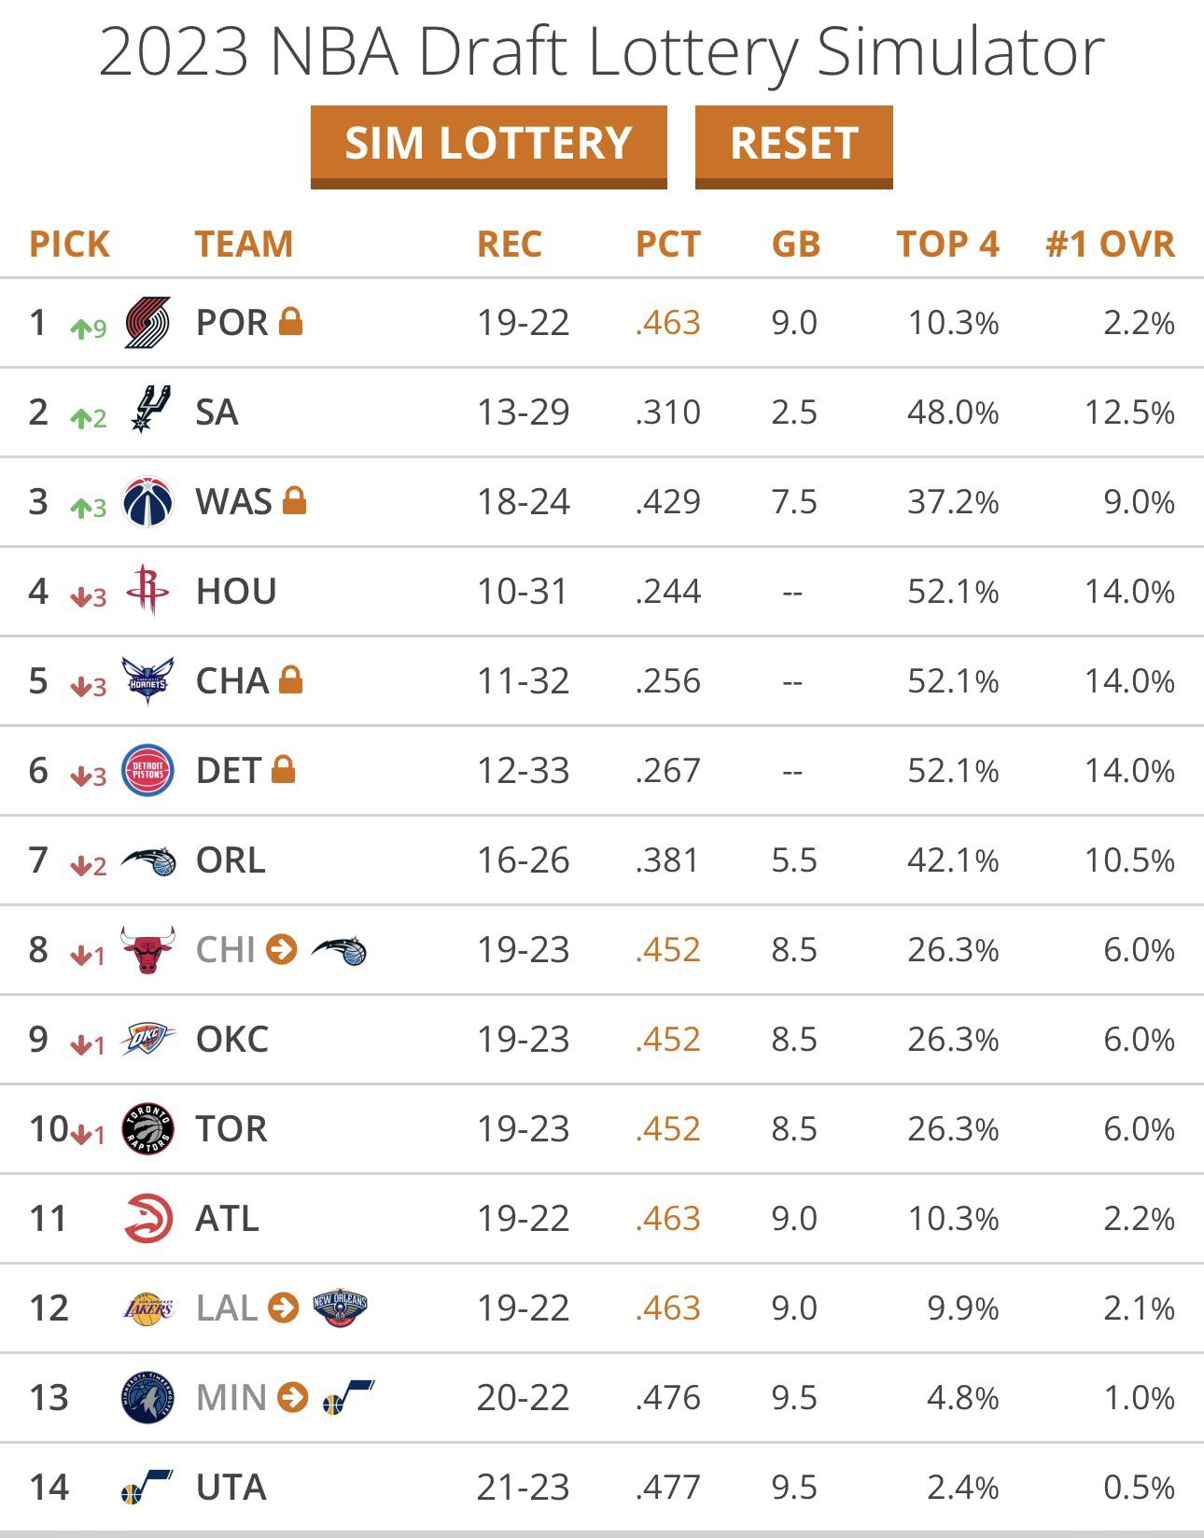Toggle the lock next to POR
Image resolution: width=1204 pixels, height=1538 pixels.
click(291, 321)
